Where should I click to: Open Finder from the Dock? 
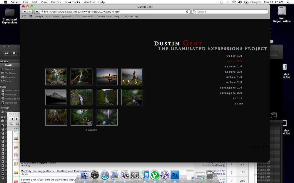(x=85, y=175)
